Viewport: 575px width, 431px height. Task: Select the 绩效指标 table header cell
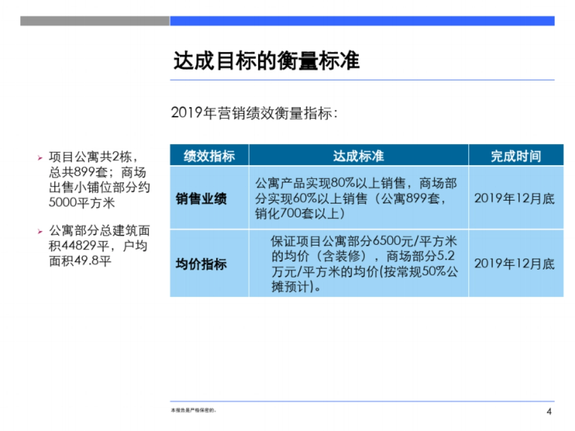point(209,155)
